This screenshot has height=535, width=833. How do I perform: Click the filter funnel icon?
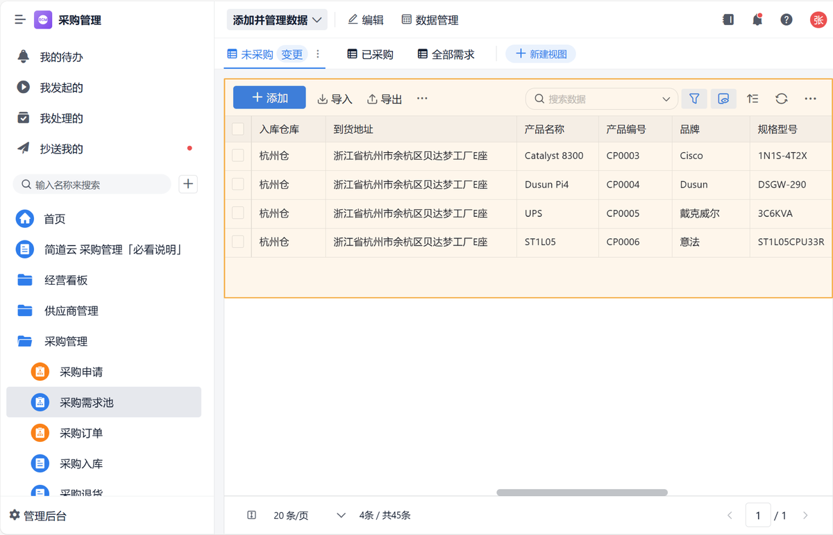[694, 99]
